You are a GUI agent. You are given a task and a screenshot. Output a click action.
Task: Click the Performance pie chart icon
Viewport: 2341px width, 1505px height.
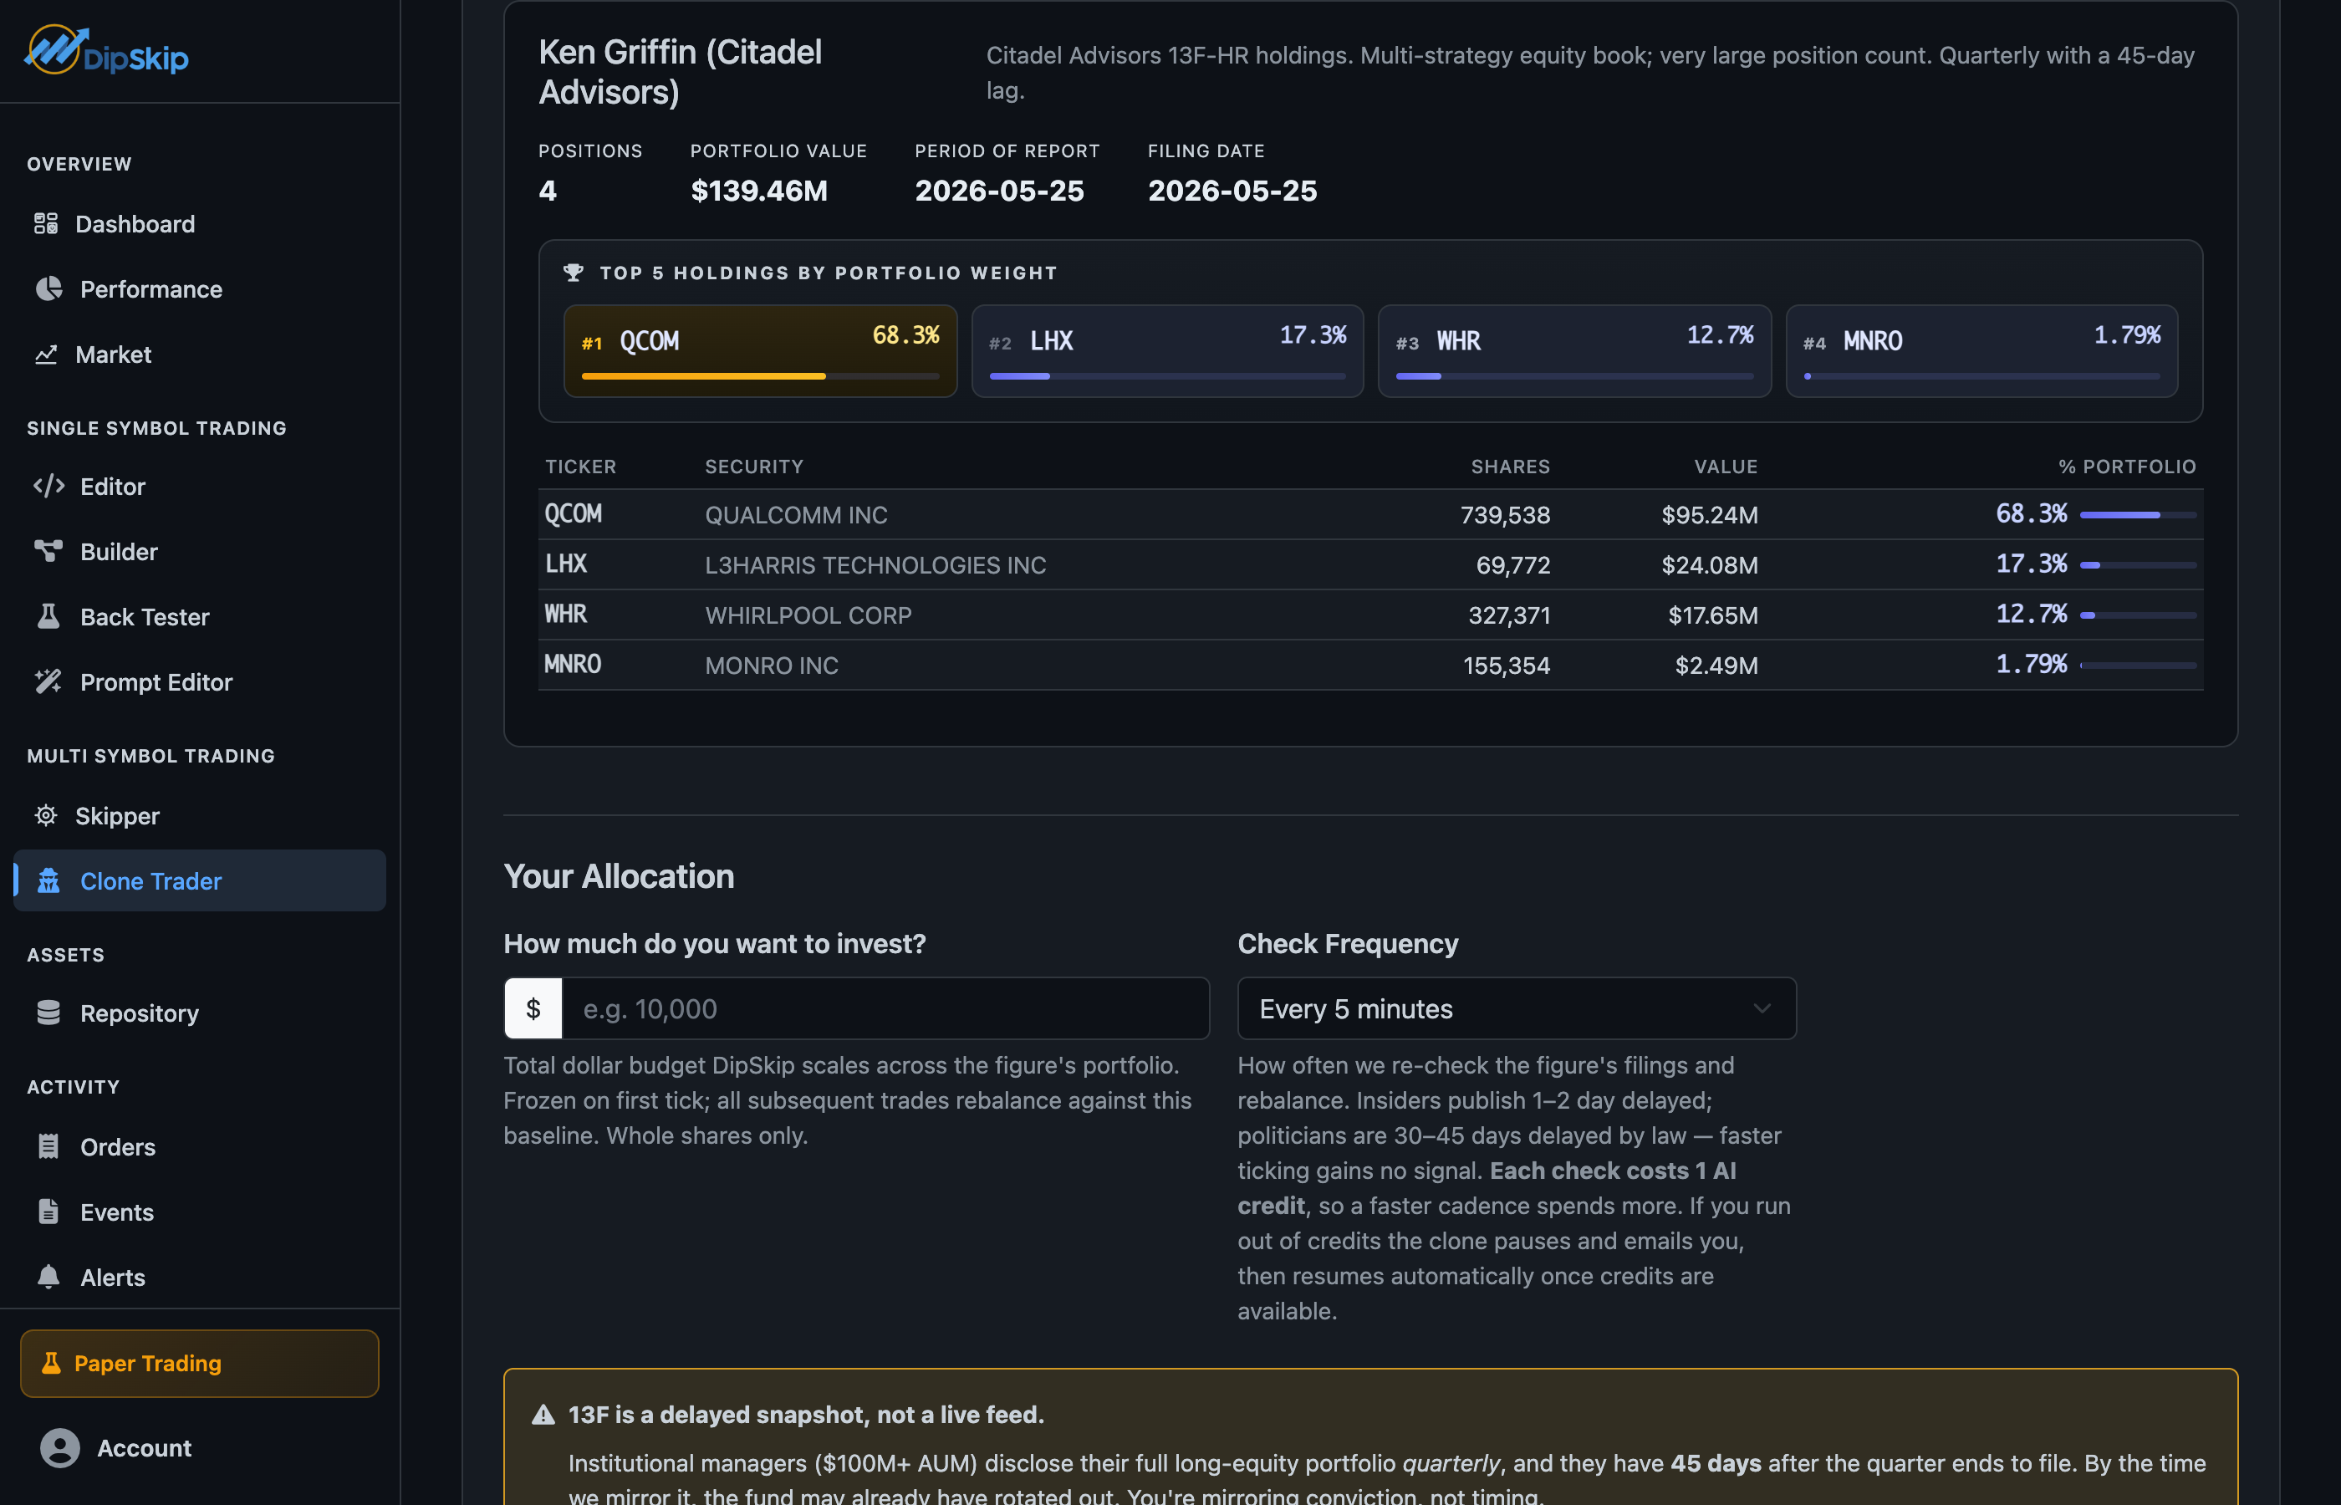point(48,289)
